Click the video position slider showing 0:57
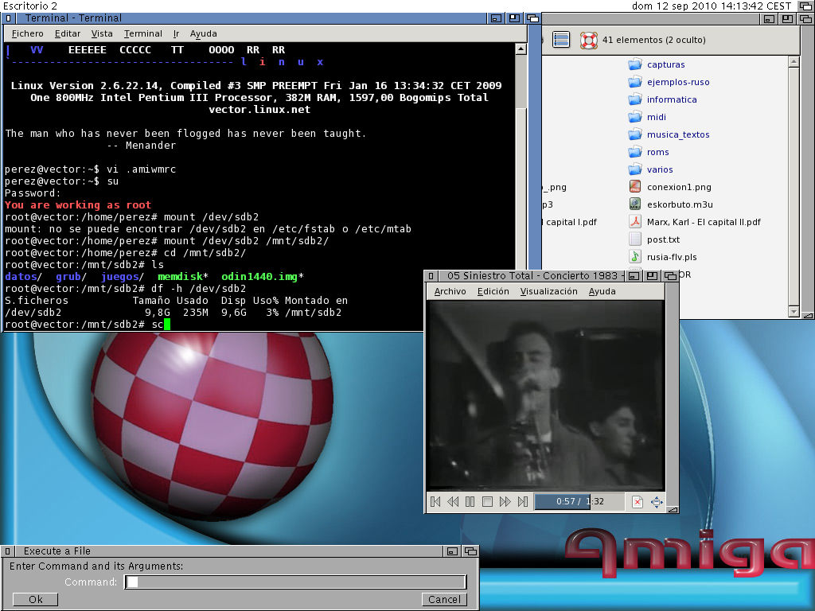Screen dimensions: 815x611 click(x=579, y=501)
